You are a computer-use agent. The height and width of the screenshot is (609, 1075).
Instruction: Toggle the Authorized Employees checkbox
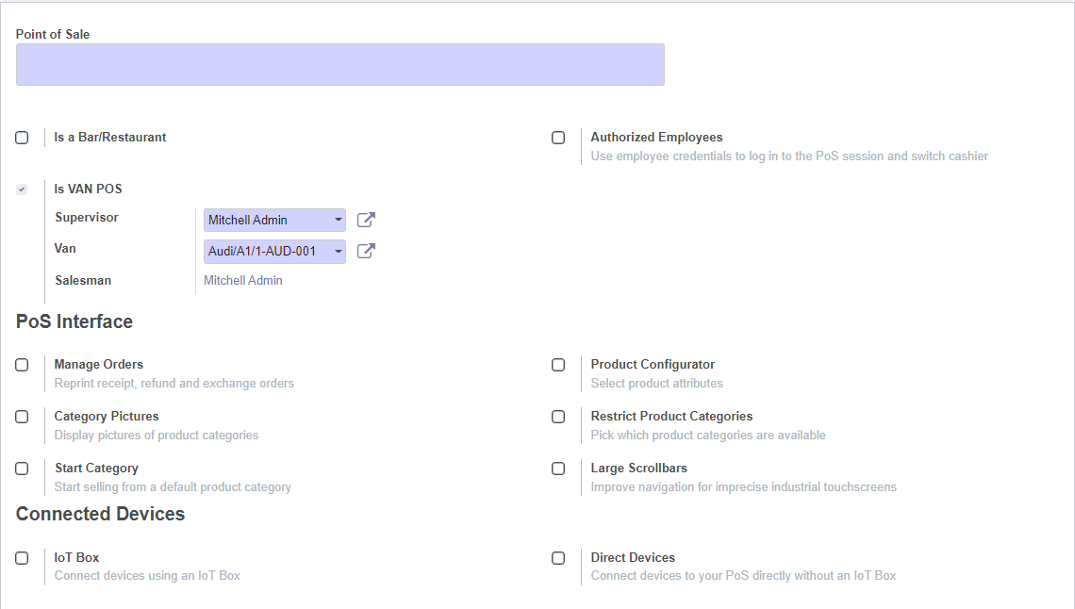[558, 138]
